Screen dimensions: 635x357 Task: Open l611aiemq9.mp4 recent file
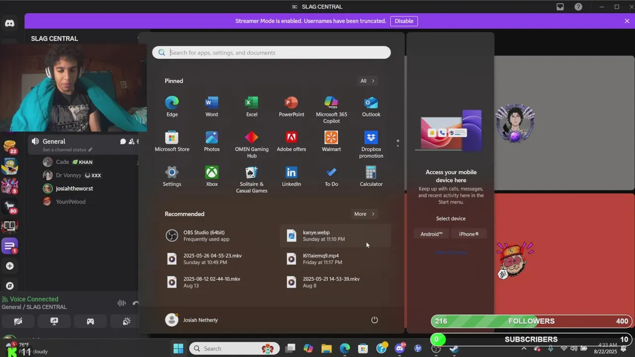tap(336, 259)
